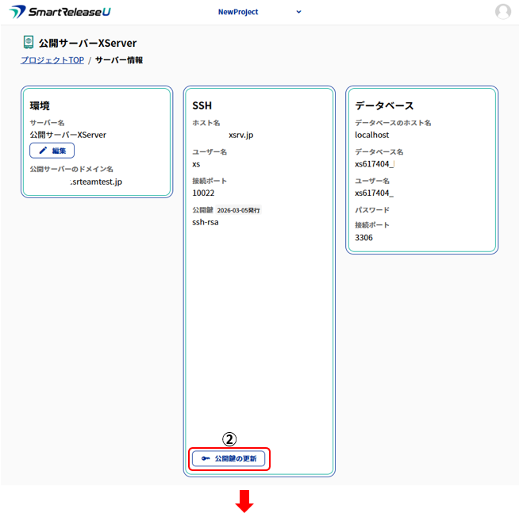
Task: Click the ssh-rsa public key text
Action: 205,223
